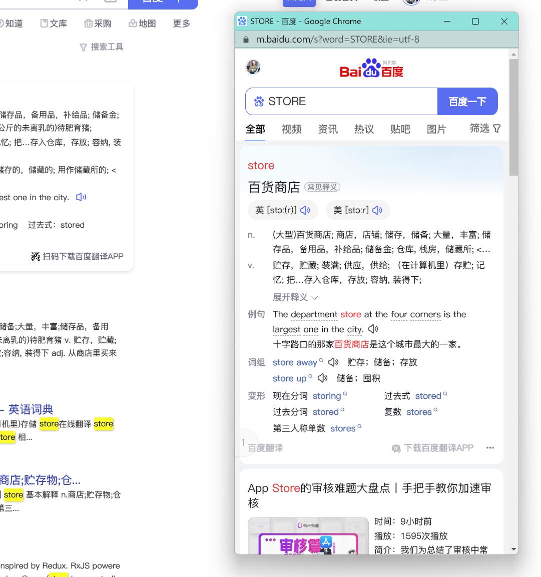The width and height of the screenshot is (541, 577).
Task: Open the 筛选 filter dropdown
Action: (485, 129)
